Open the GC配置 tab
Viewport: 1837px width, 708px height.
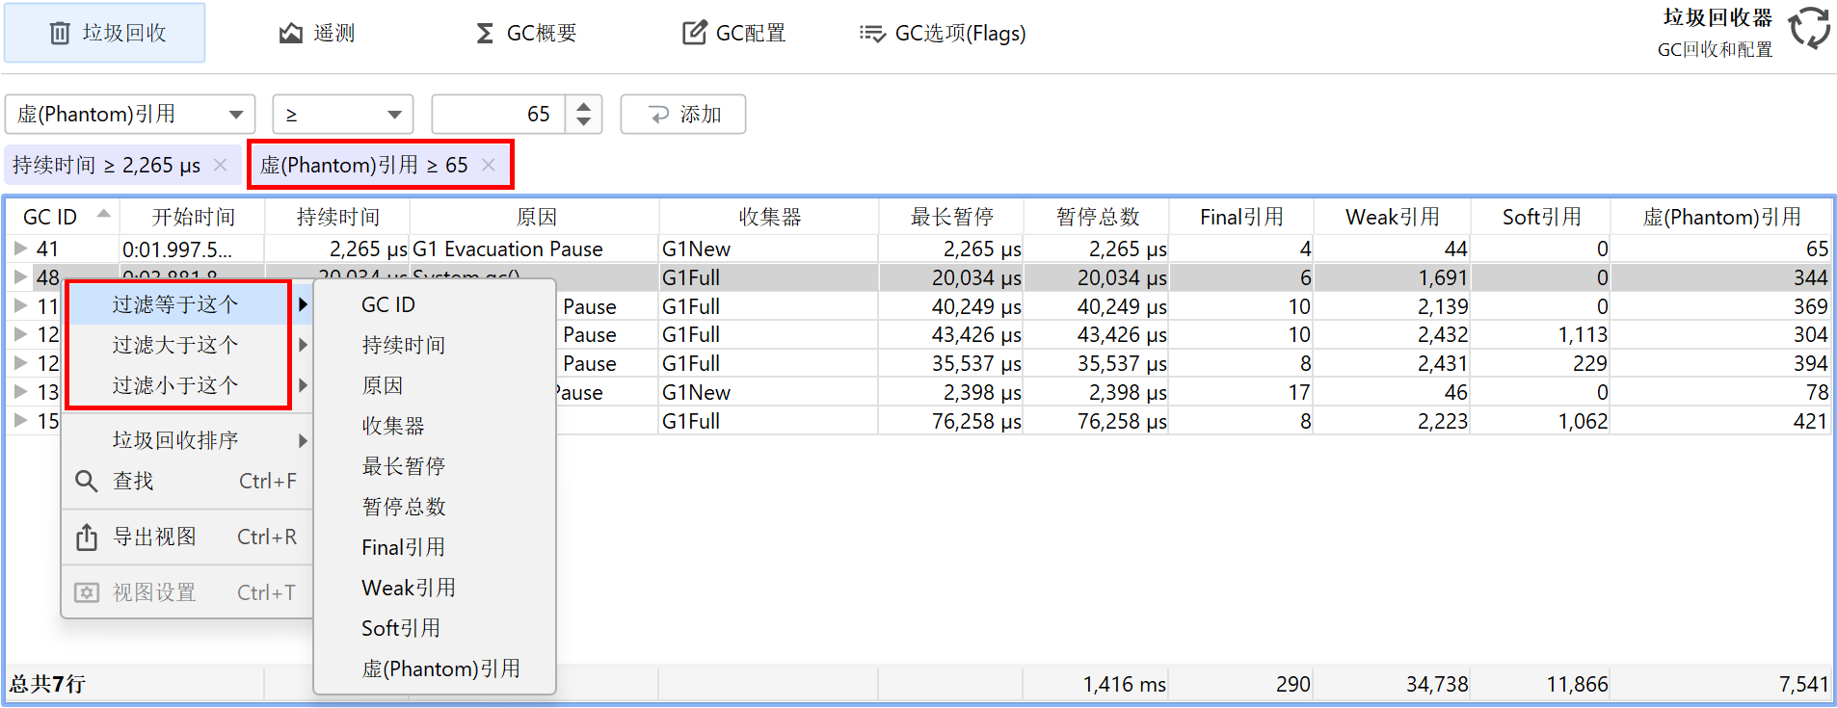point(734,33)
